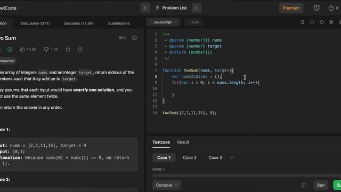The height and width of the screenshot is (192, 341).
Task: Add a new testcase with plus icon
Action: coord(232,158)
